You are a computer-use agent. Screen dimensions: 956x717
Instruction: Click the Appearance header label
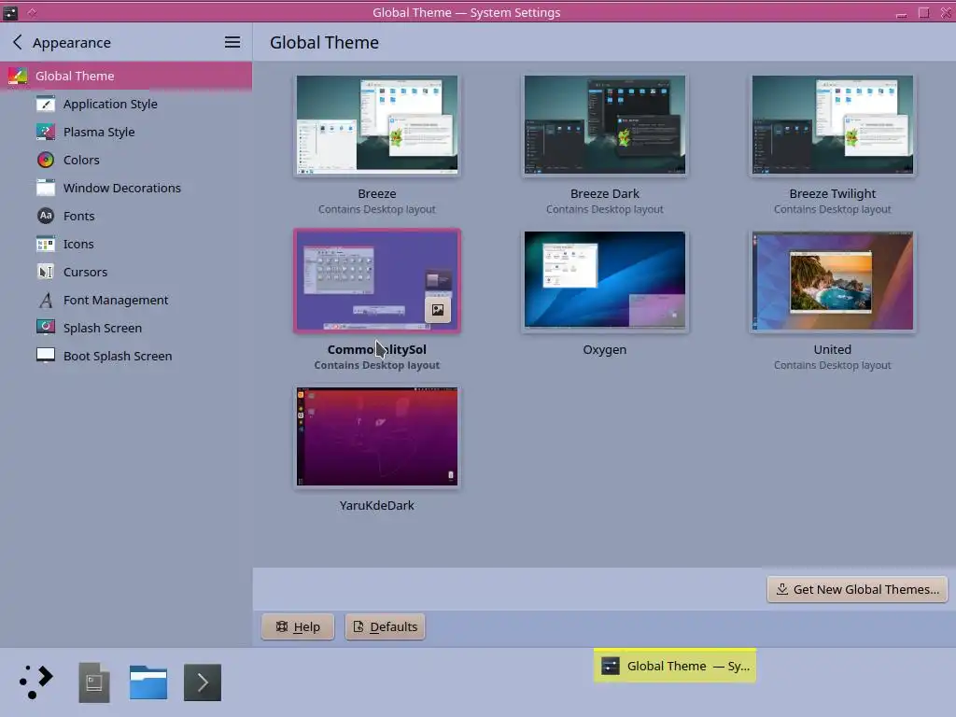pyautogui.click(x=71, y=43)
